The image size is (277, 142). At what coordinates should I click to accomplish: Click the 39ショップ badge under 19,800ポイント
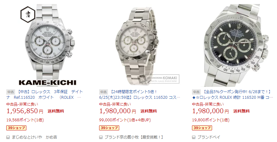pyautogui.click(x=202, y=128)
